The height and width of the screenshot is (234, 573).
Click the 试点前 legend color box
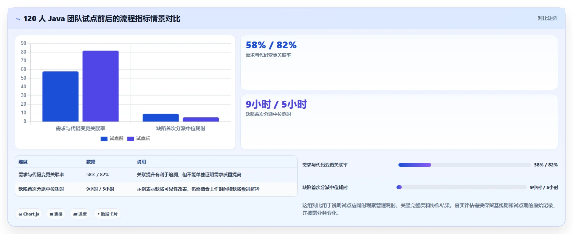click(104, 139)
